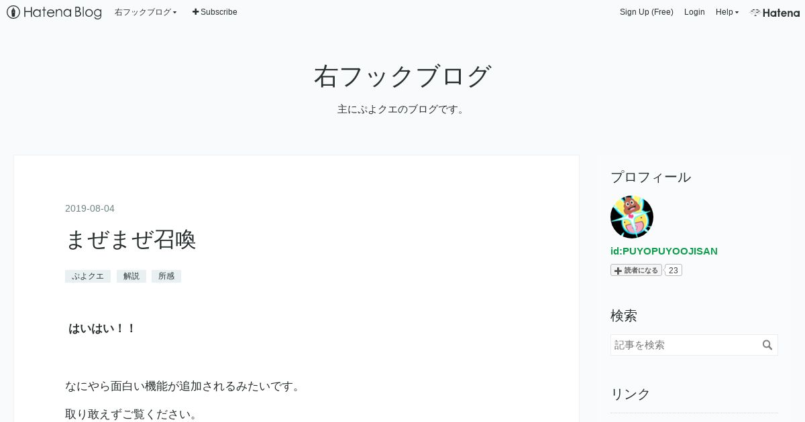This screenshot has height=422, width=805.
Task: Click the profile avatar image
Action: (x=632, y=217)
